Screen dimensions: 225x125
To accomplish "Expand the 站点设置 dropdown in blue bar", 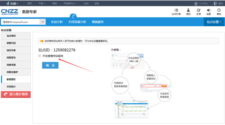I will [x=214, y=22].
